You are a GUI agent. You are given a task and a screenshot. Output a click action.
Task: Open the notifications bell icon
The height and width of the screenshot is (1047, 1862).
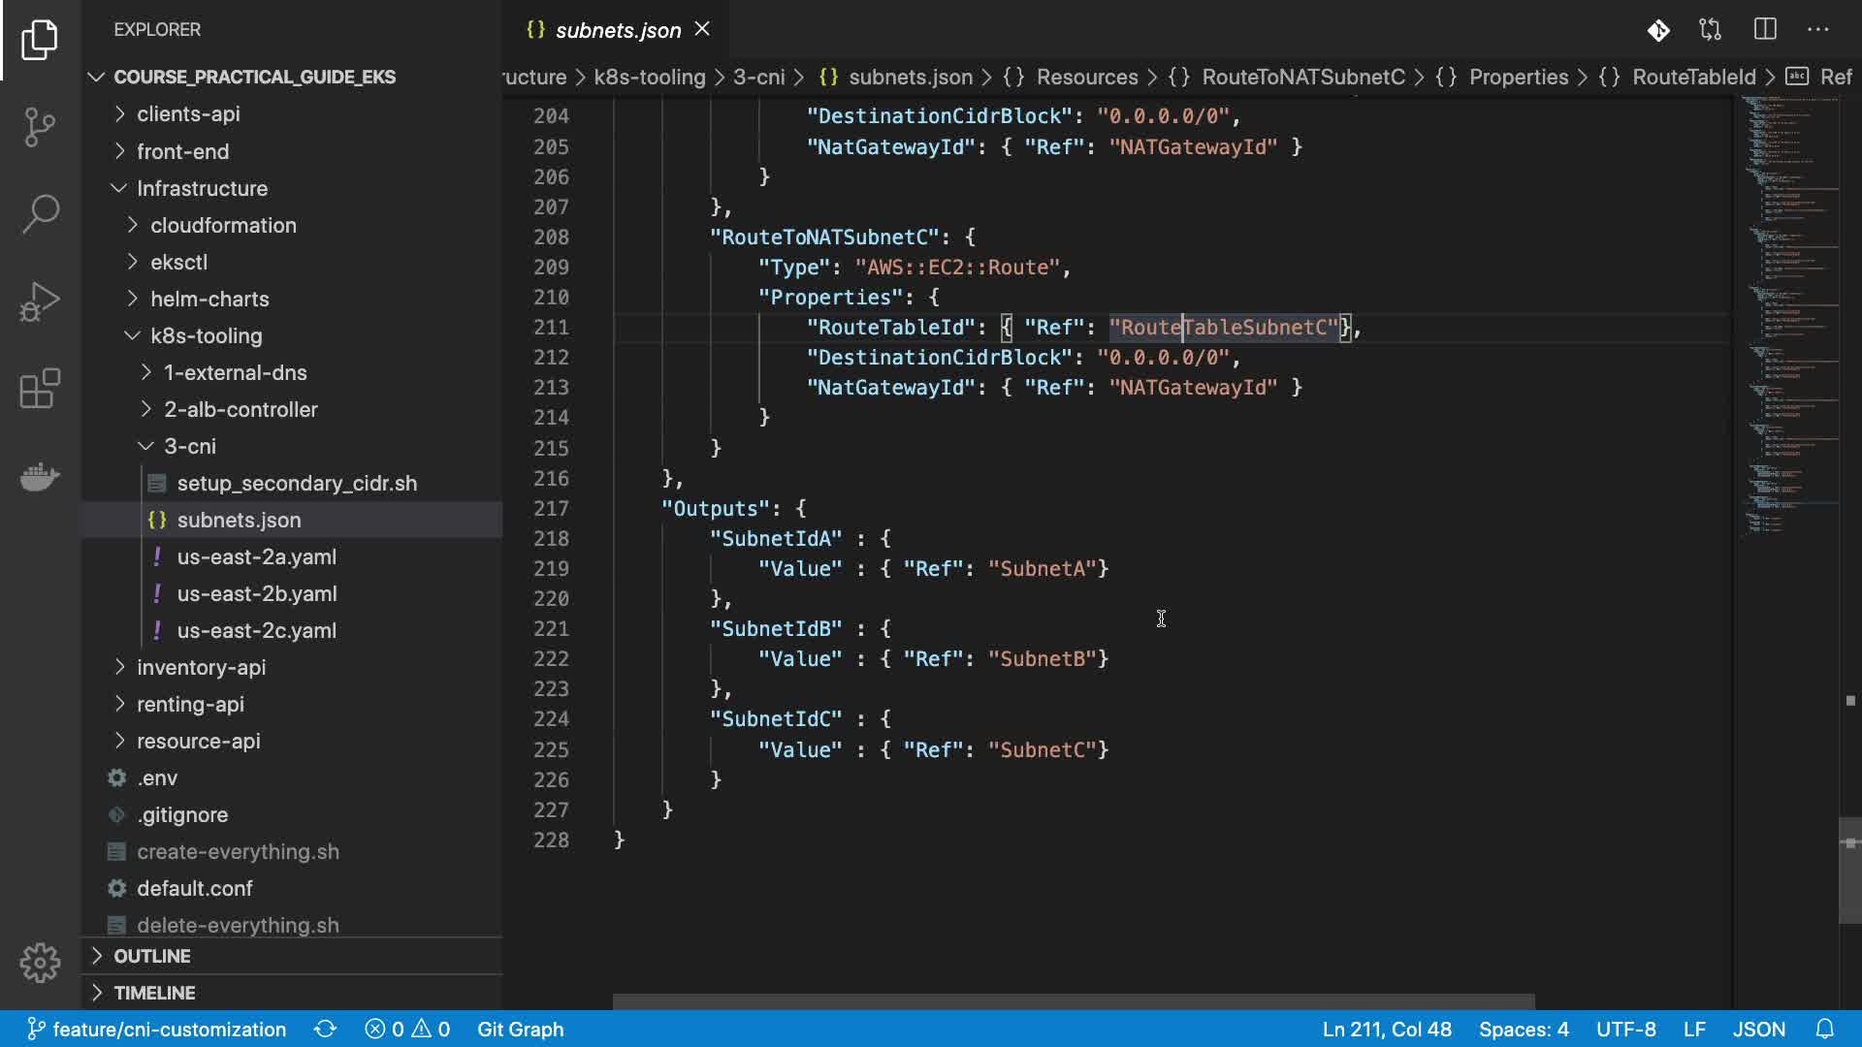coord(1825,1029)
